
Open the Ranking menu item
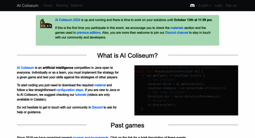point(62,6)
